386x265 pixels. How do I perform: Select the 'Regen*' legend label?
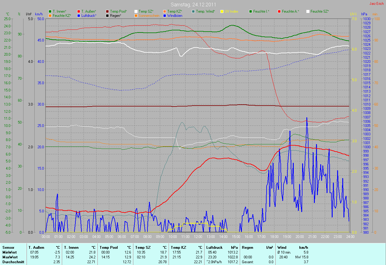click(115, 15)
